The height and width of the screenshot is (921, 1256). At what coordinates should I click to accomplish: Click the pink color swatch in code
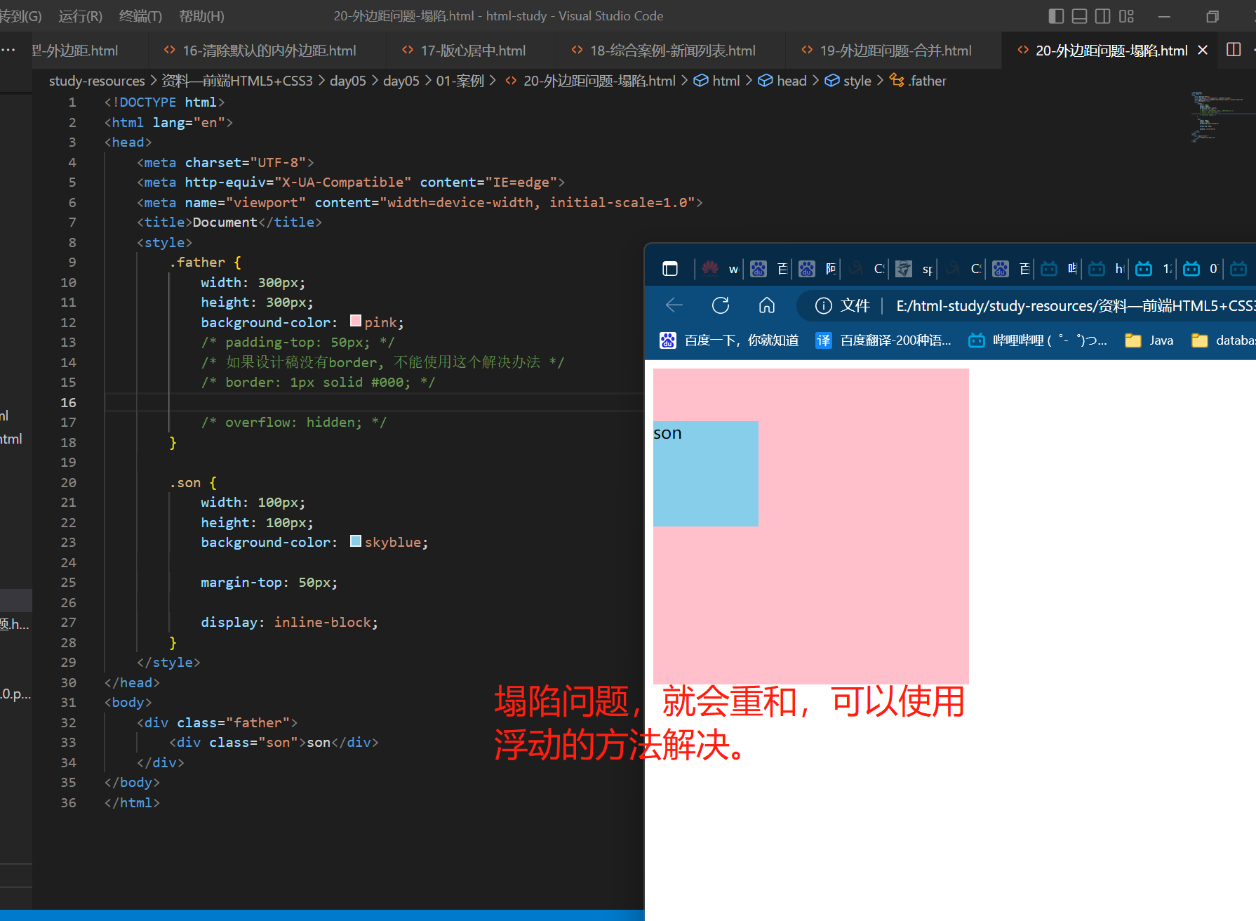356,322
